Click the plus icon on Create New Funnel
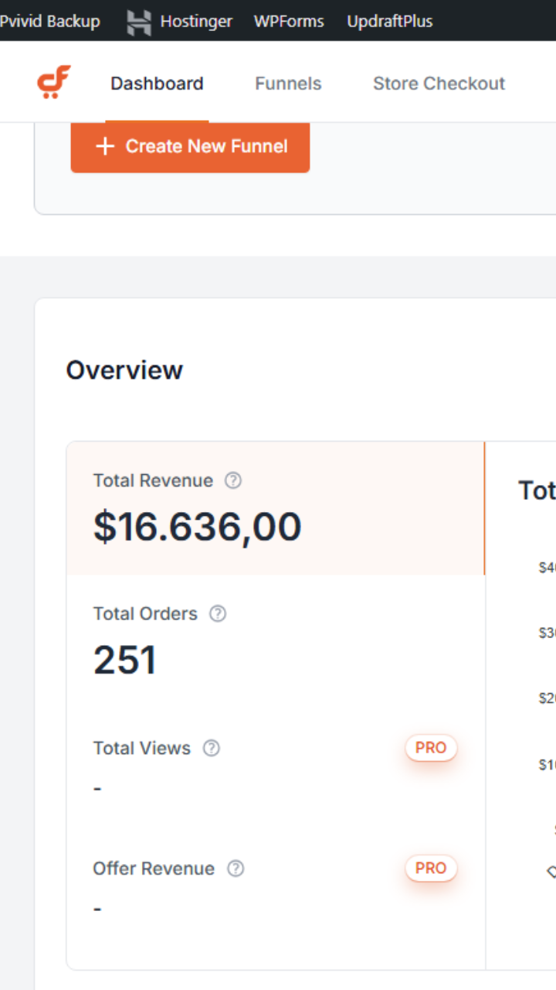 [x=104, y=146]
